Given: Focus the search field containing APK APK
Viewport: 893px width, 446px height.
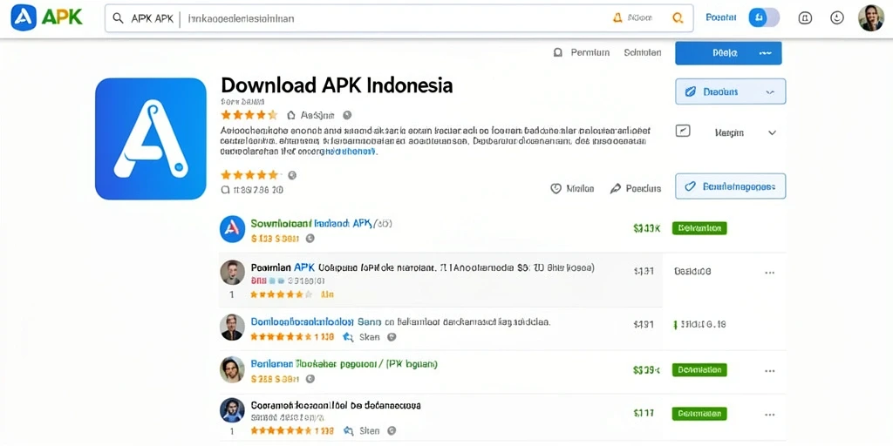Looking at the screenshot, I should point(399,18).
